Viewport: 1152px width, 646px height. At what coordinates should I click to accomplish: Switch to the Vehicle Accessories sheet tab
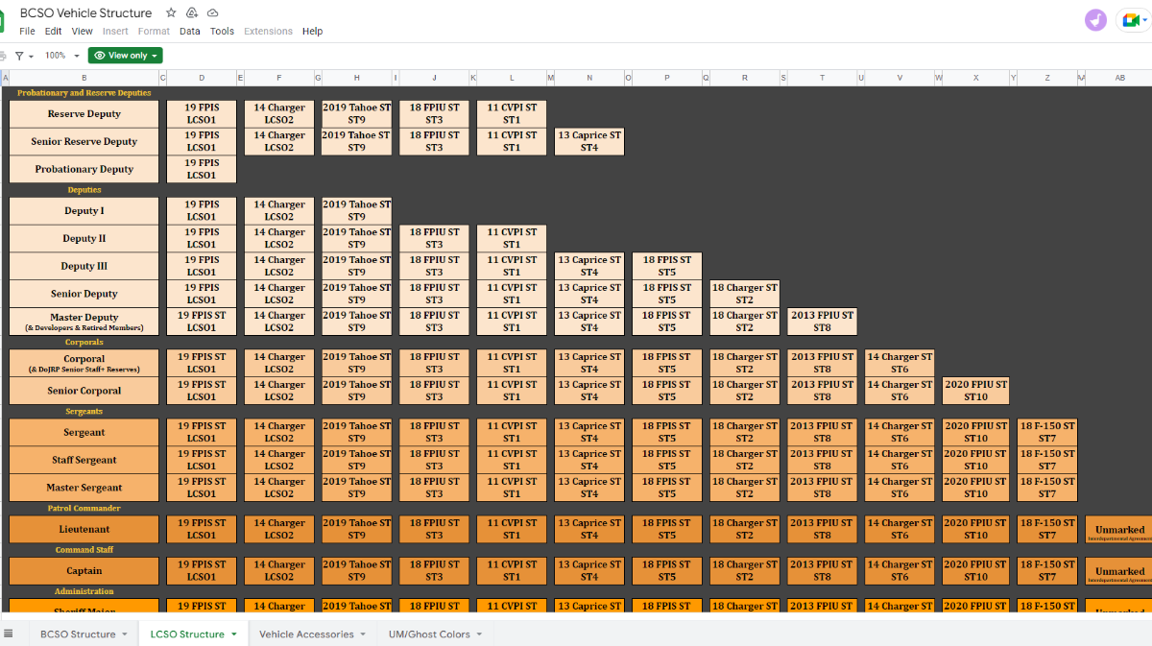click(305, 634)
